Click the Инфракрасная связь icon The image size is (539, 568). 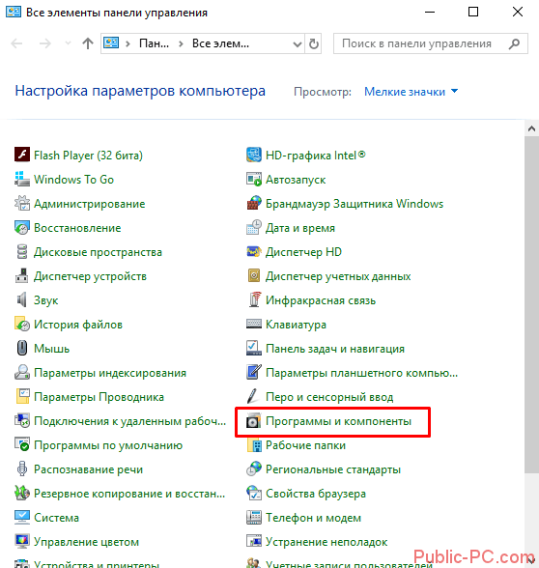click(x=254, y=299)
